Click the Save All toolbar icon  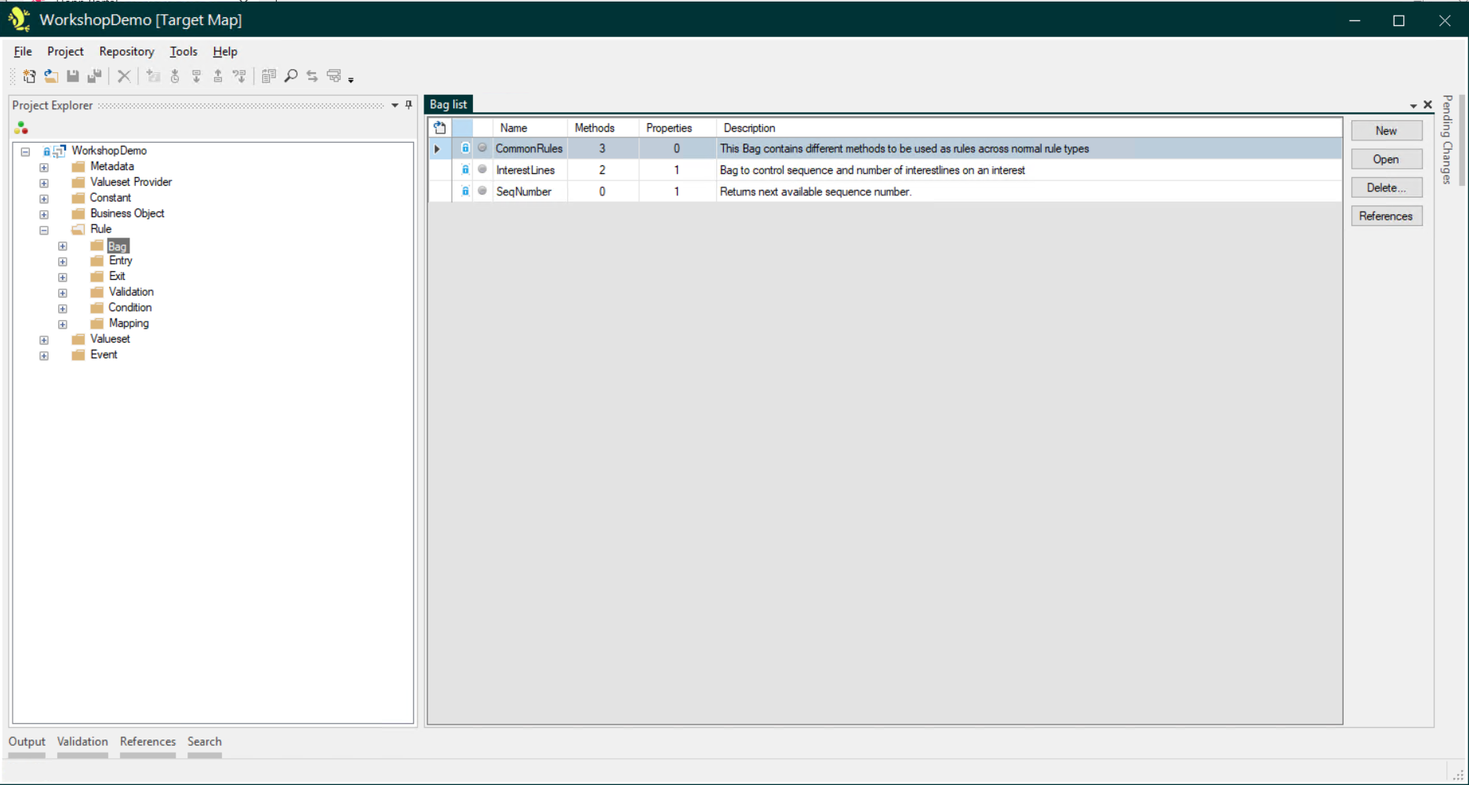click(x=95, y=76)
